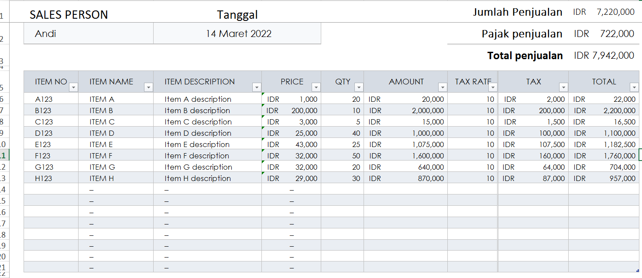This screenshot has height=278, width=642.
Task: Open the QTY column filter dropdown
Action: coord(358,87)
